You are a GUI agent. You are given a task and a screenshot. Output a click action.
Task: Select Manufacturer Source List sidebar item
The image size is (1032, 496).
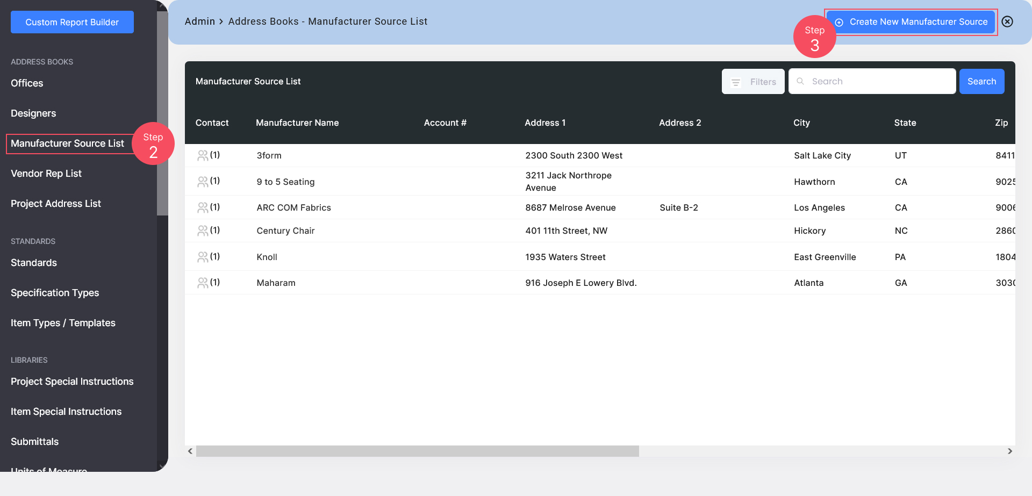[67, 143]
